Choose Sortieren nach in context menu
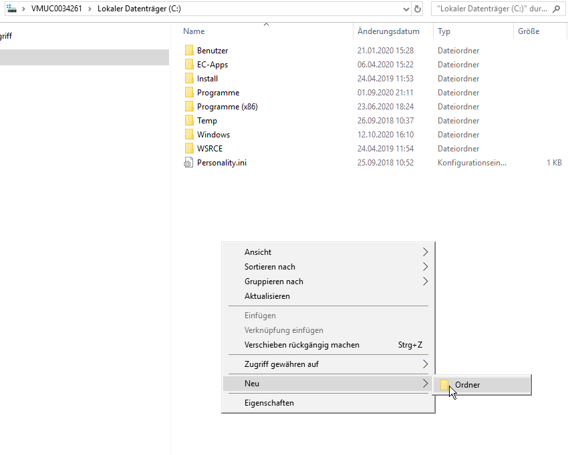 tap(328, 267)
